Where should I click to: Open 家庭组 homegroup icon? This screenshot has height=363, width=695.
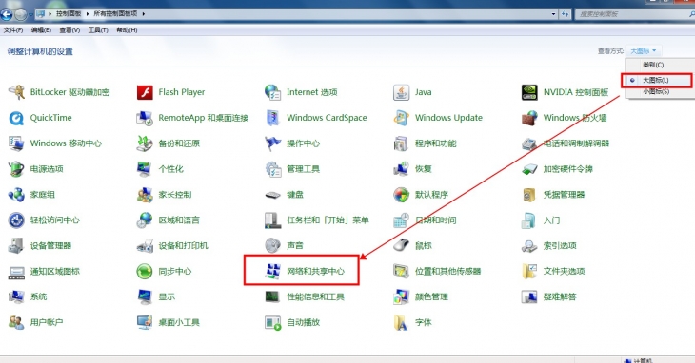16,195
